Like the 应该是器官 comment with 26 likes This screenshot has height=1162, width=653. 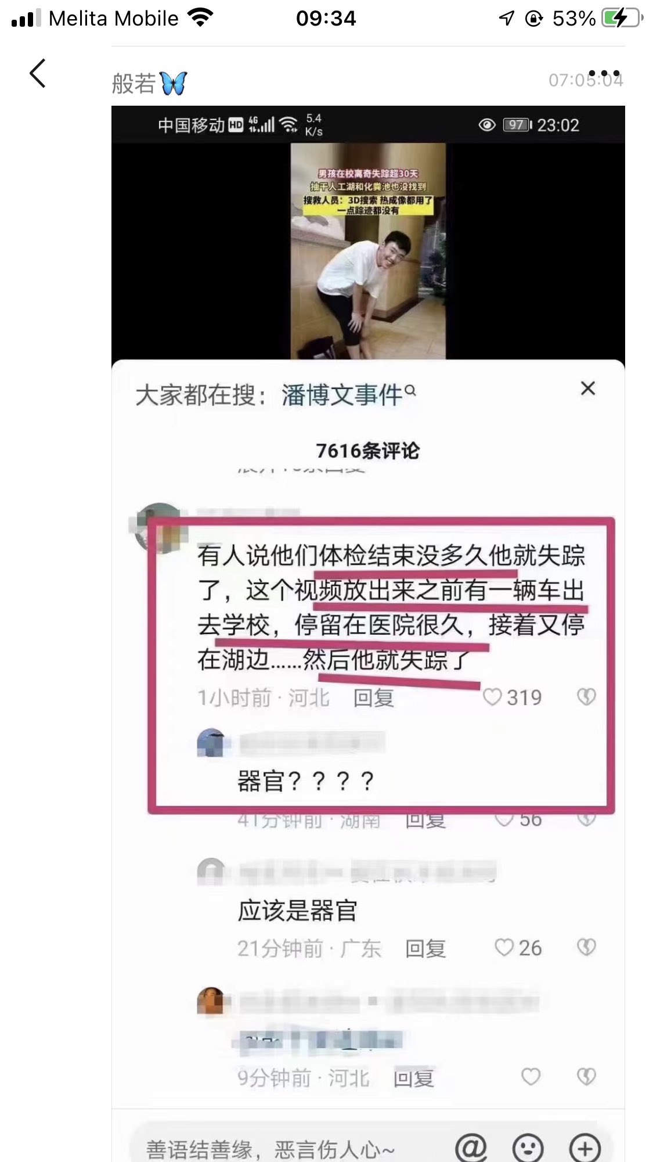coord(504,948)
